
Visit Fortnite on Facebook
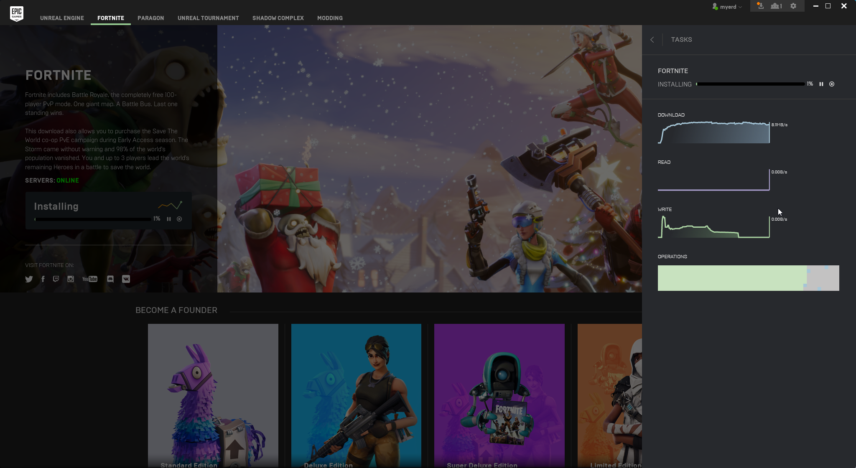coord(43,279)
